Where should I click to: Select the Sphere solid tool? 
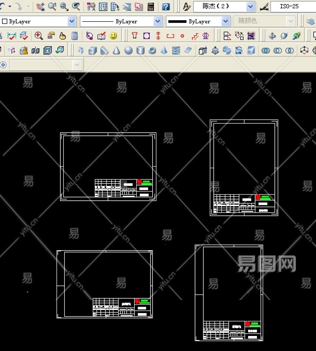(128, 51)
